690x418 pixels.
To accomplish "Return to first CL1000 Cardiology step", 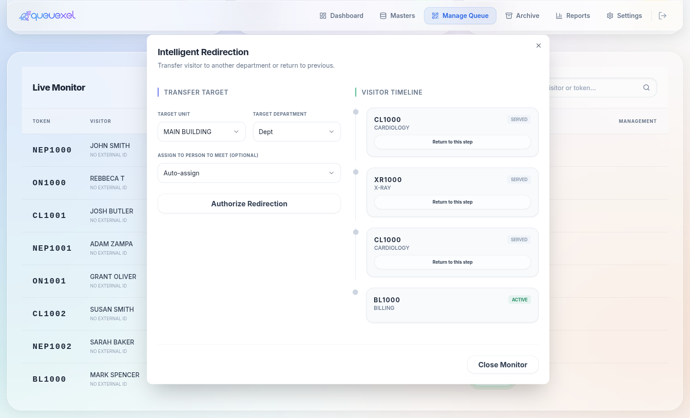I will (452, 142).
